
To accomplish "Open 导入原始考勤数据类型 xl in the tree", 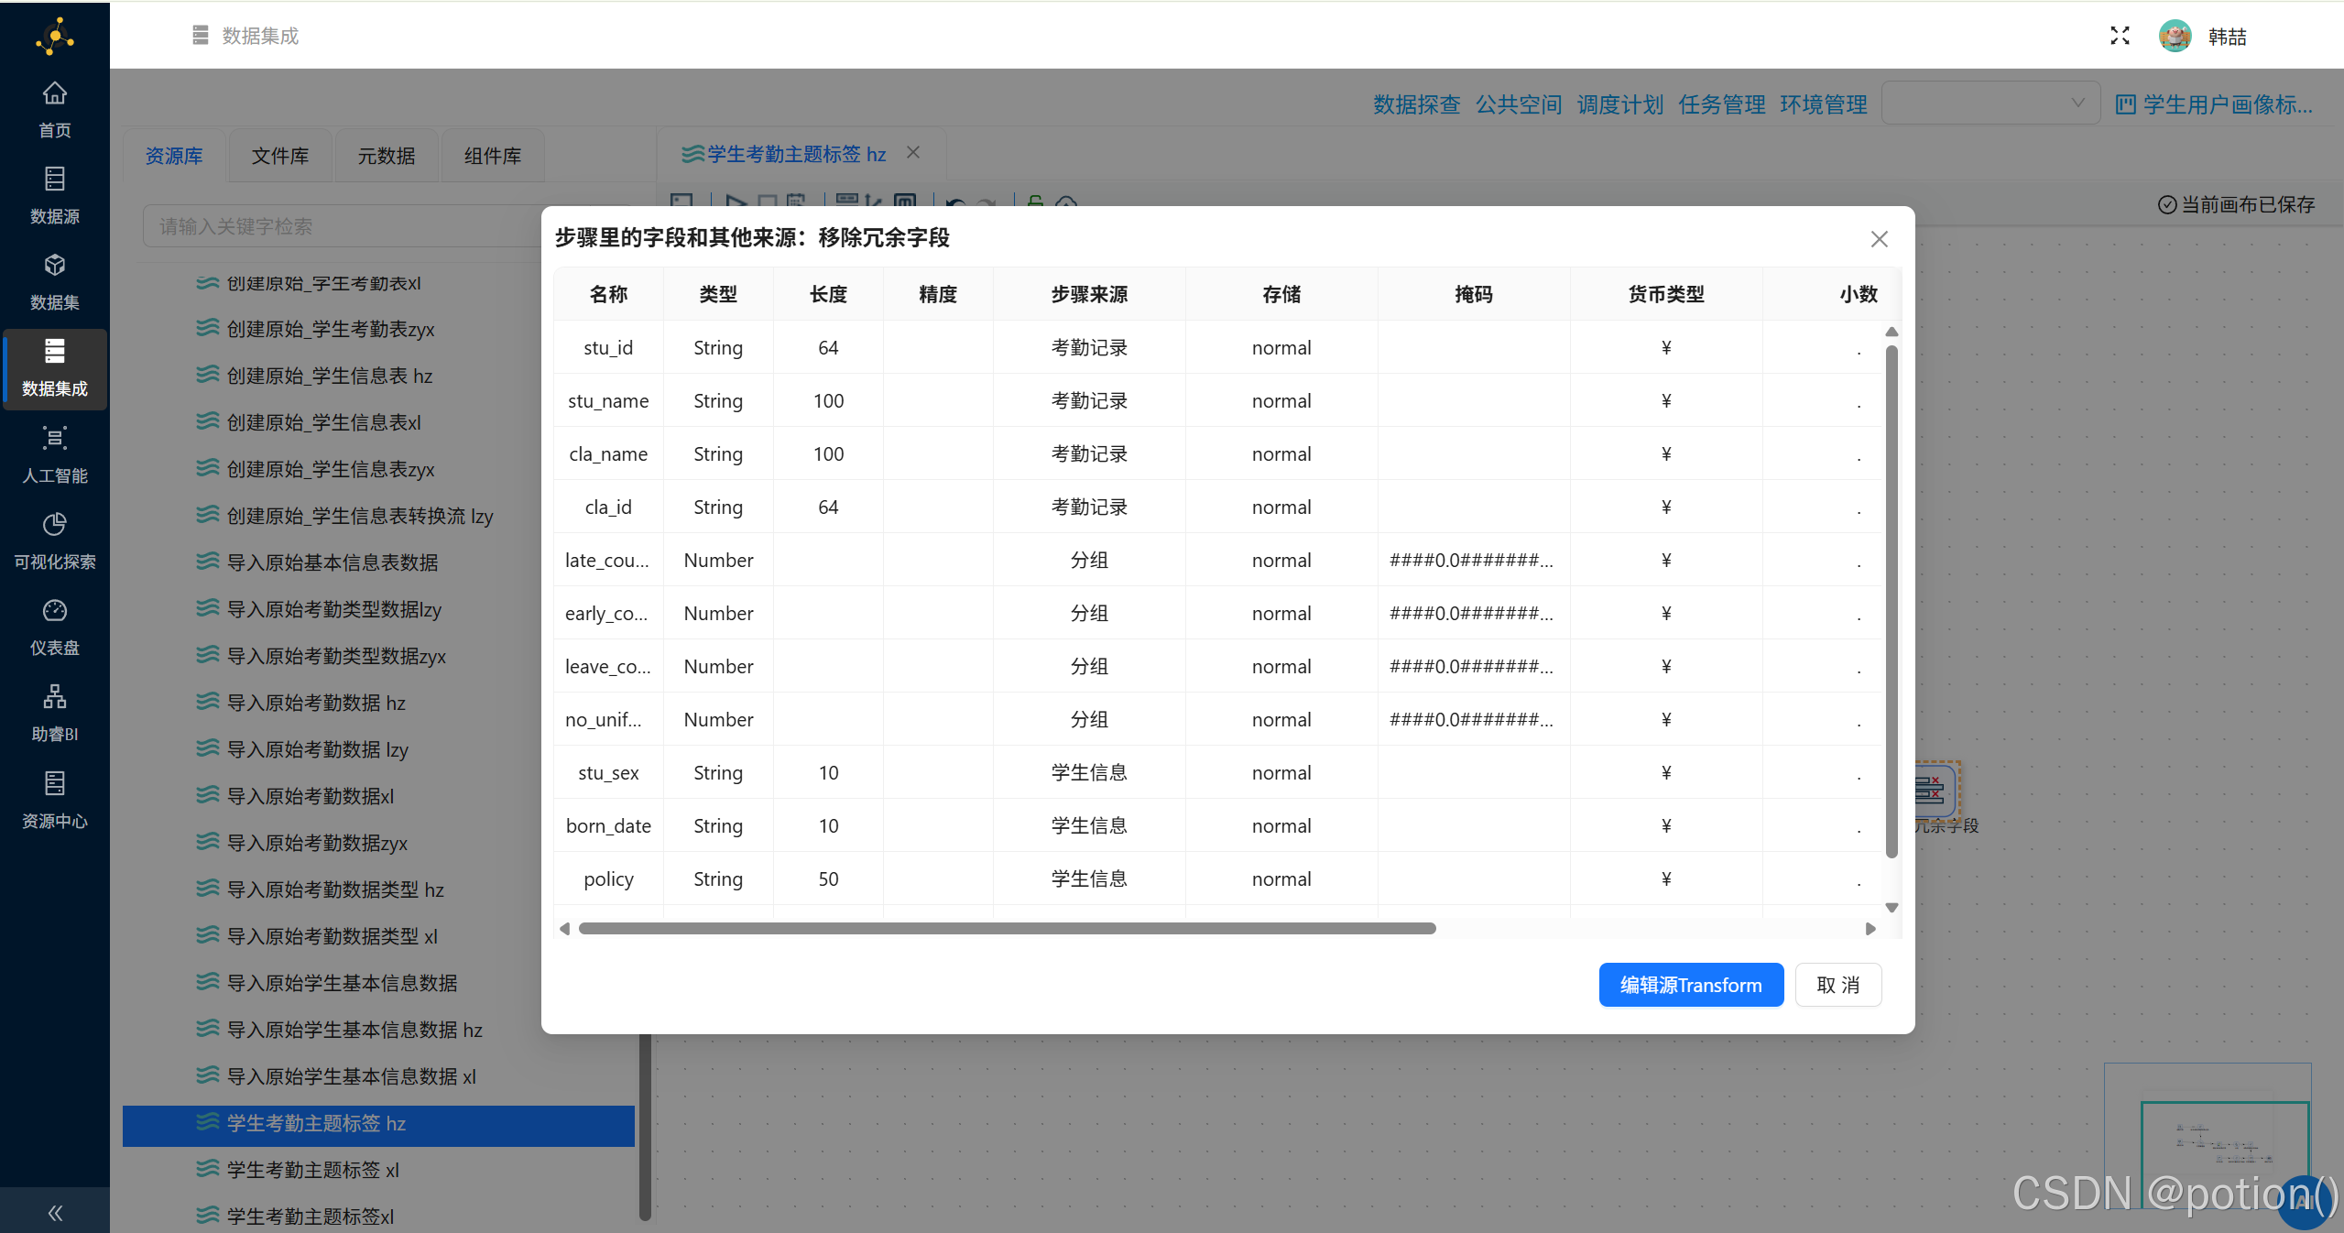I will click(x=333, y=936).
